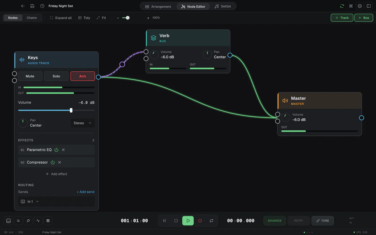Screen dimensions: 376x235
Task: Click Expand all
Action: 61,18
